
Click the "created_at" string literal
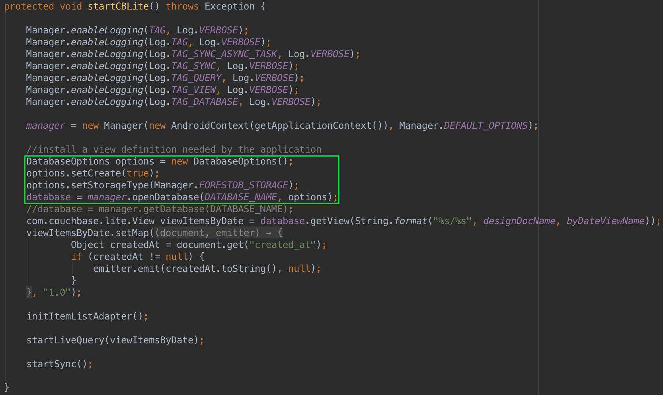click(282, 245)
